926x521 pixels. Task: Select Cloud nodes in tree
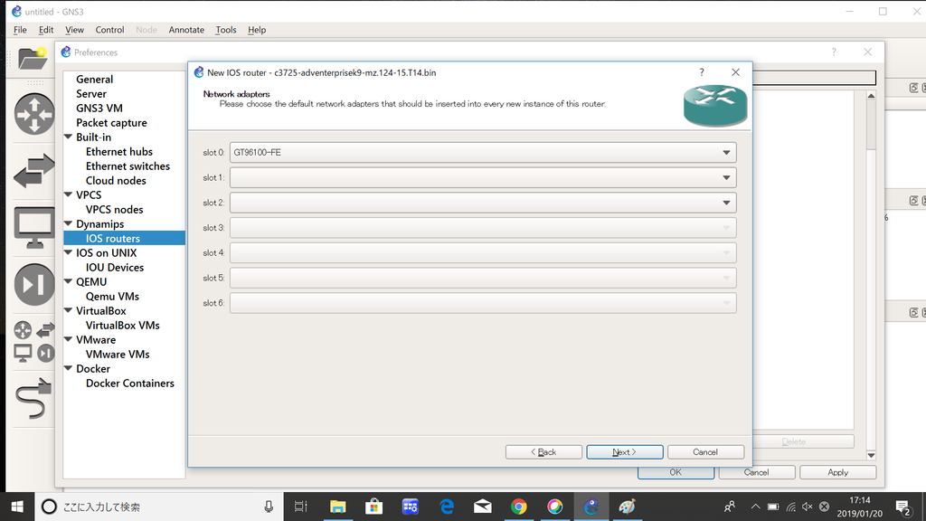pos(116,181)
